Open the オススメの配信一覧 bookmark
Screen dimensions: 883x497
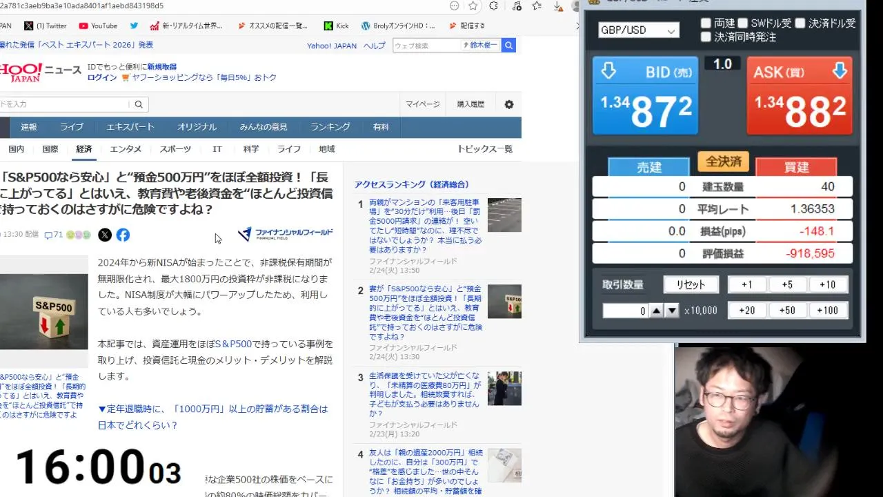tap(272, 26)
